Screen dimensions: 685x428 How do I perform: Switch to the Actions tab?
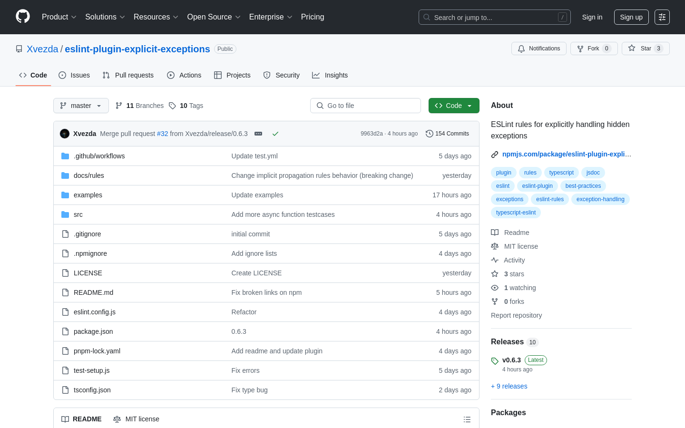(x=184, y=75)
